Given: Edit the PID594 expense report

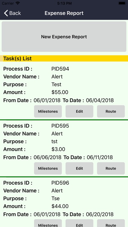Looking at the screenshot, I should pyautogui.click(x=79, y=111).
